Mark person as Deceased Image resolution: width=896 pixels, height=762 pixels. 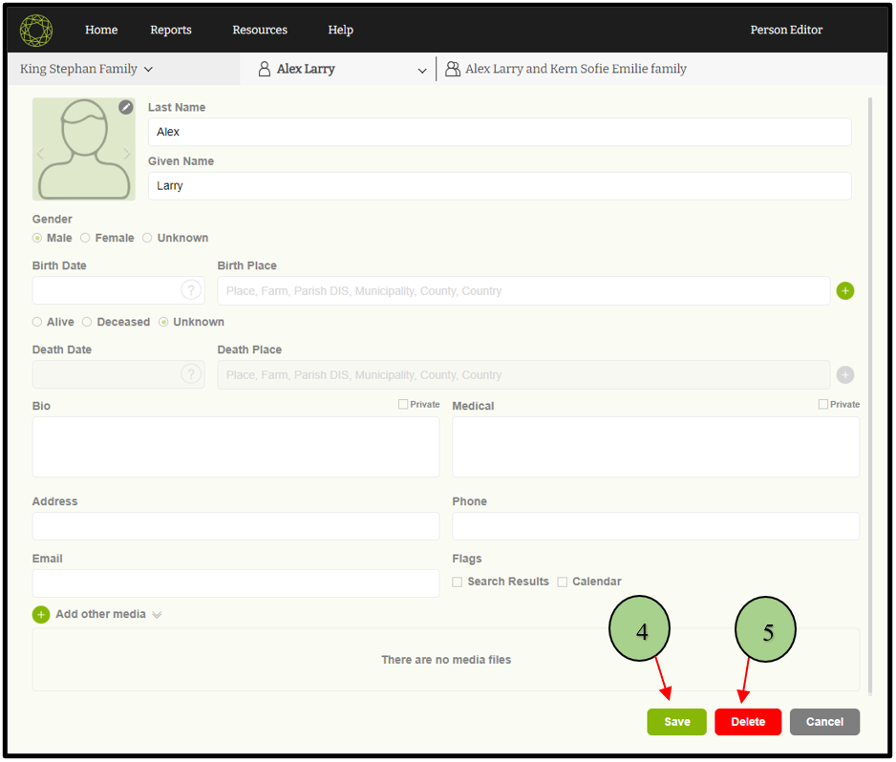pyautogui.click(x=87, y=322)
